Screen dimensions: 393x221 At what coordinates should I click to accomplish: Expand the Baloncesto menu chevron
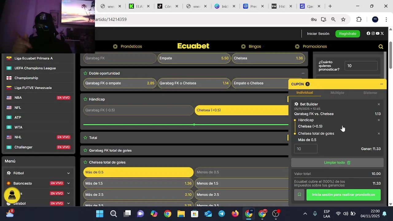pos(68,183)
